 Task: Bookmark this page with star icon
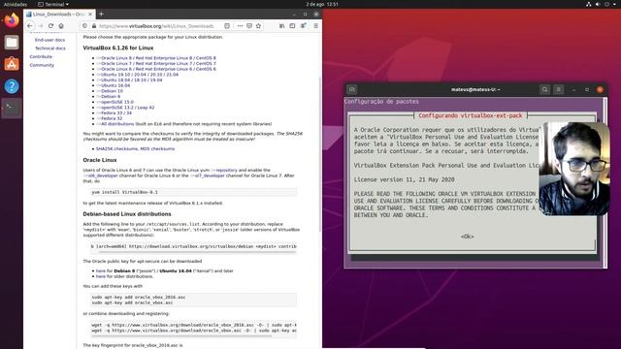[258, 26]
